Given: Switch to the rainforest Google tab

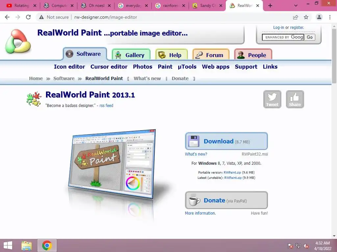Looking at the screenshot, I should tap(170, 6).
